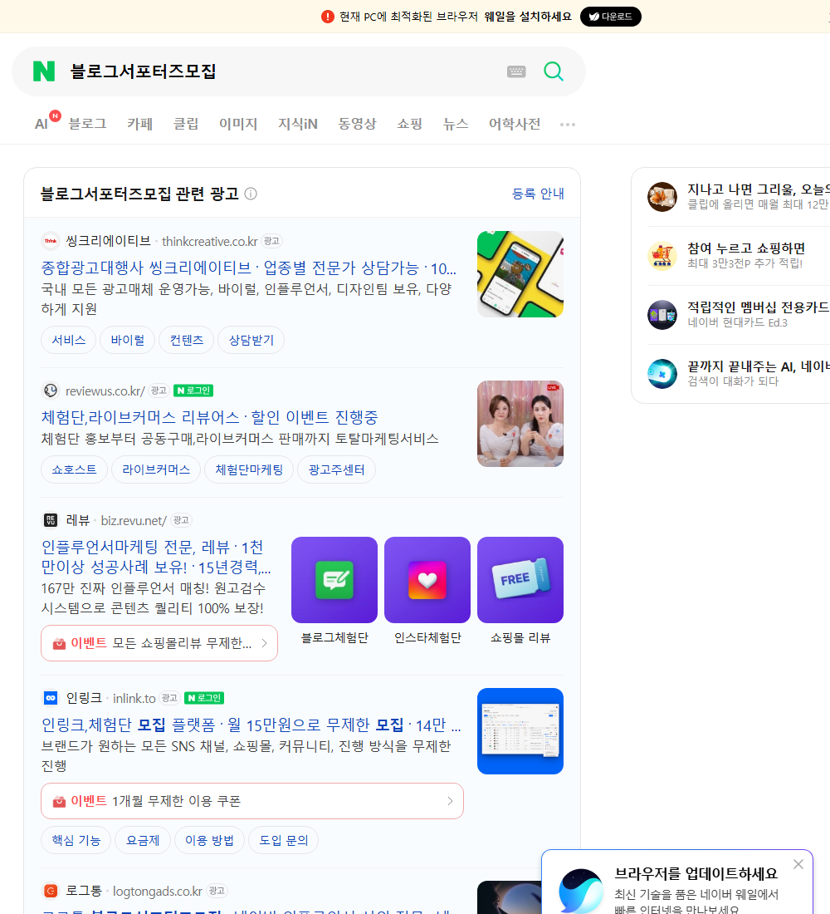
Task: Click the 상담받기 chip
Action: (x=251, y=340)
